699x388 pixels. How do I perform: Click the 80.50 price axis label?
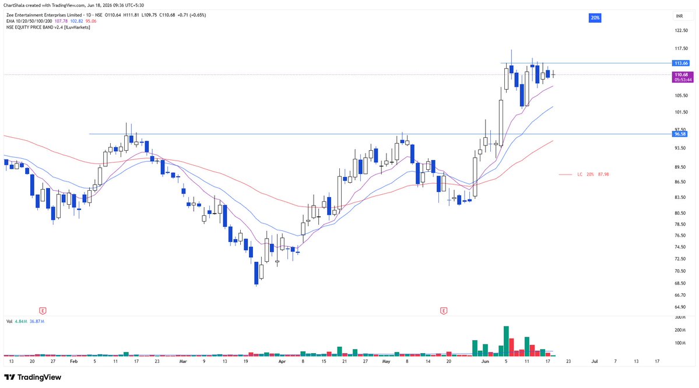680,213
